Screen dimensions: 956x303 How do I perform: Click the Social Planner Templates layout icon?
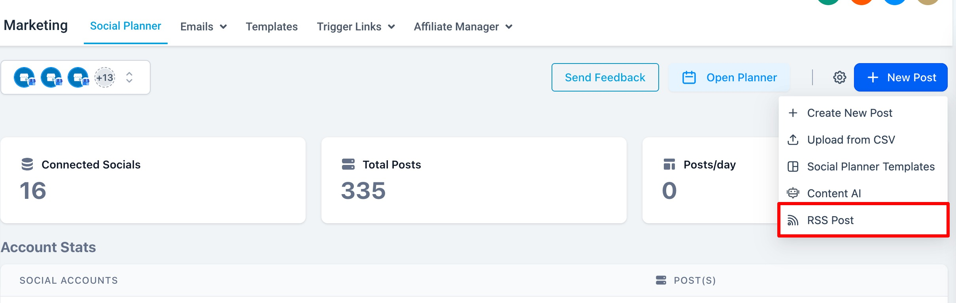tap(793, 166)
